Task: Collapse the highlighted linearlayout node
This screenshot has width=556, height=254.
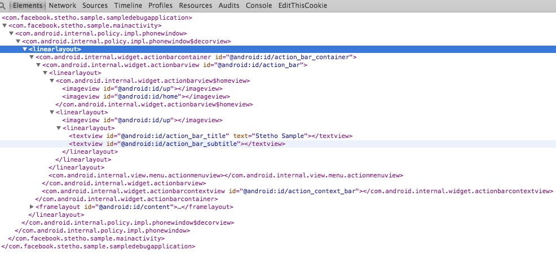Action: tap(25, 49)
